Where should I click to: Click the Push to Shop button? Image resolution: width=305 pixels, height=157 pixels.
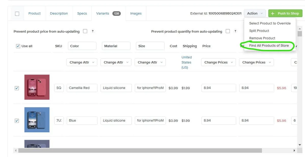(285, 14)
